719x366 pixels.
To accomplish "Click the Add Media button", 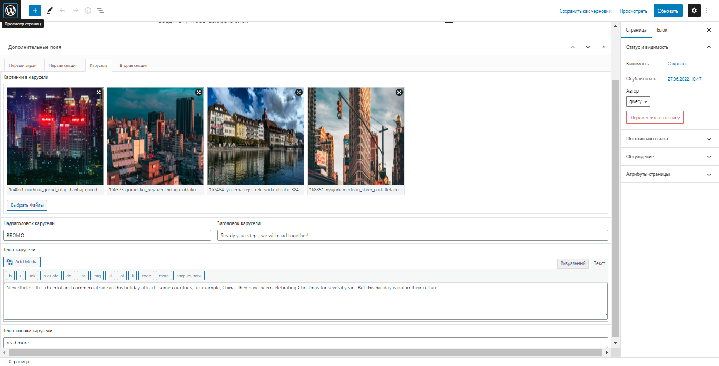I will (22, 261).
